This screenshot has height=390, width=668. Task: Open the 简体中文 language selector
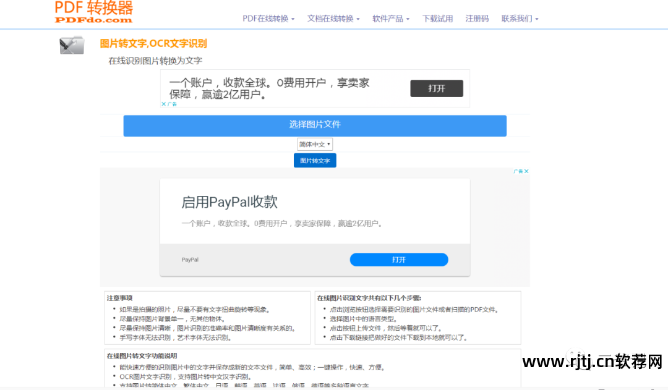pyautogui.click(x=315, y=143)
